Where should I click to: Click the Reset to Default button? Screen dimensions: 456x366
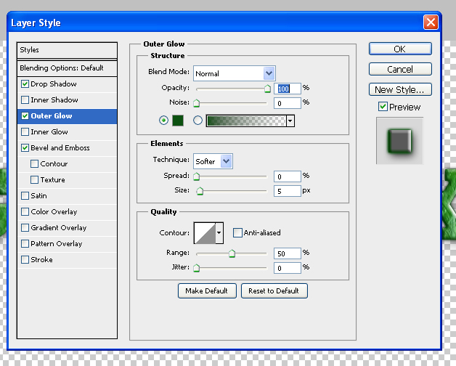pyautogui.click(x=274, y=290)
